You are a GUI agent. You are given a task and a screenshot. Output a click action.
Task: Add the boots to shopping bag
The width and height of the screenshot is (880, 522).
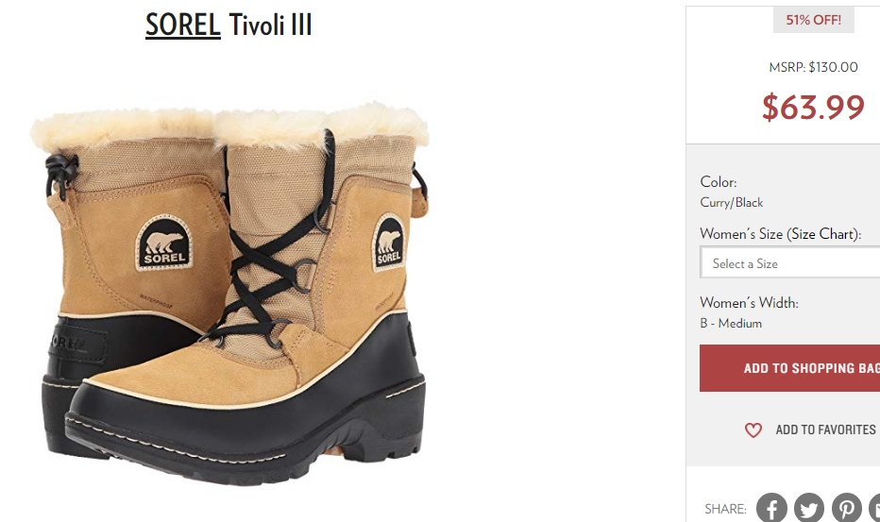point(789,368)
